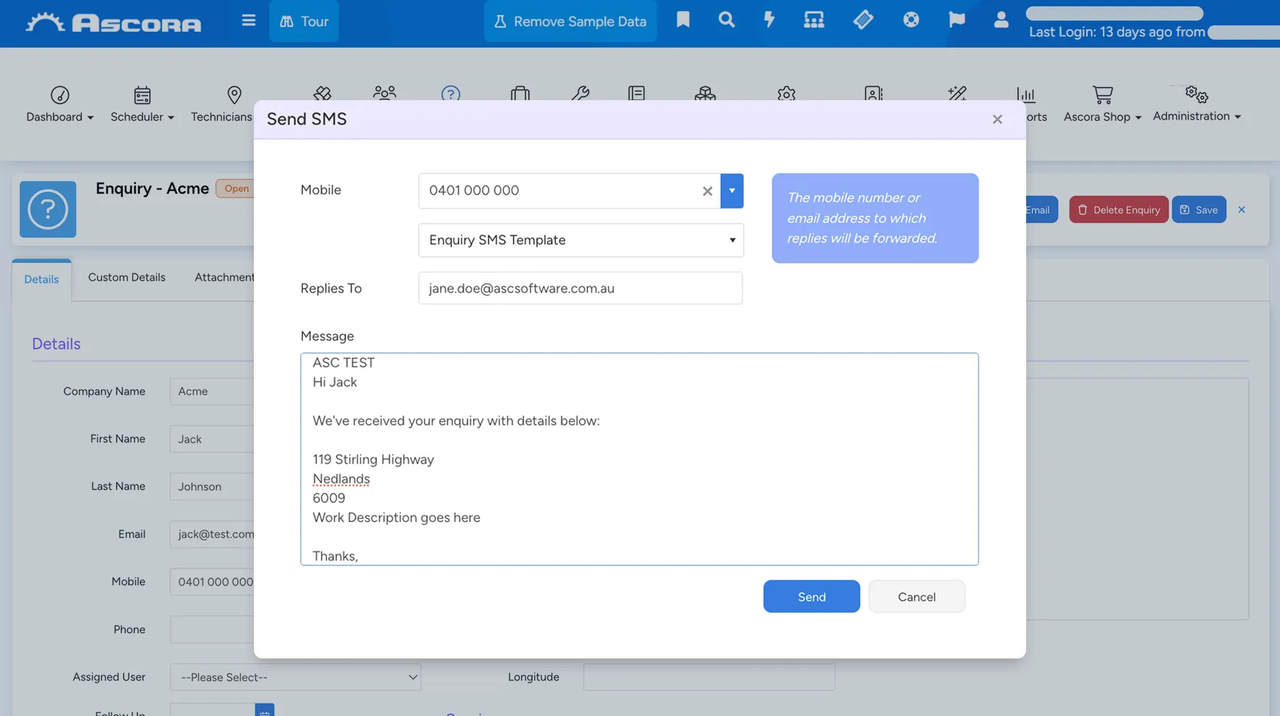
Task: Click Remove Sample Data button
Action: coord(570,21)
